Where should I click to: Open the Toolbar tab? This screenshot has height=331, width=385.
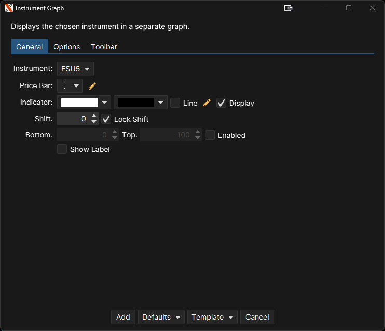104,47
